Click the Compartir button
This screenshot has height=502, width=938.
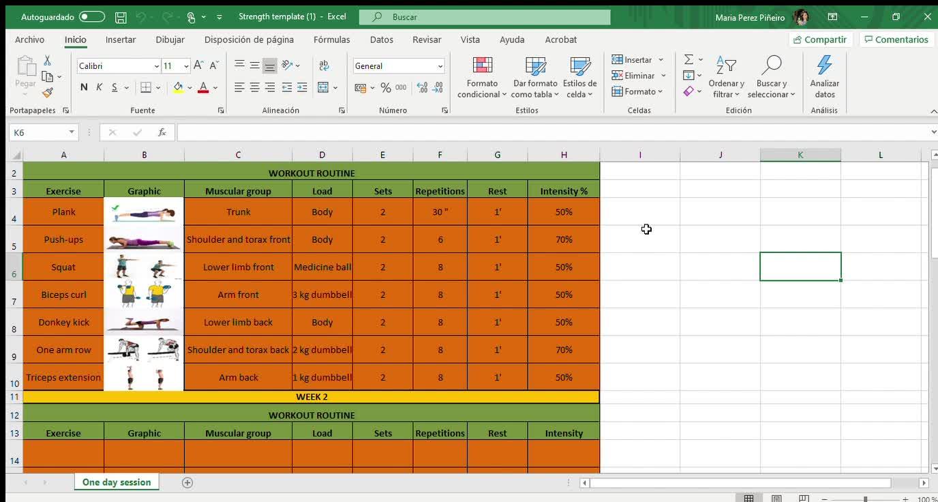[x=819, y=40]
